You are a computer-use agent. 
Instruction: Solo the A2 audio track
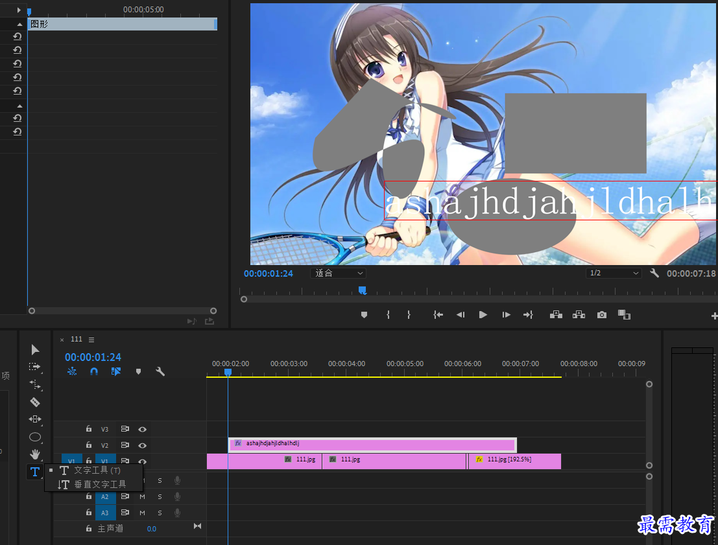[x=160, y=496]
